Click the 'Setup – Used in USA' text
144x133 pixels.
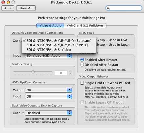click(x=112, y=40)
